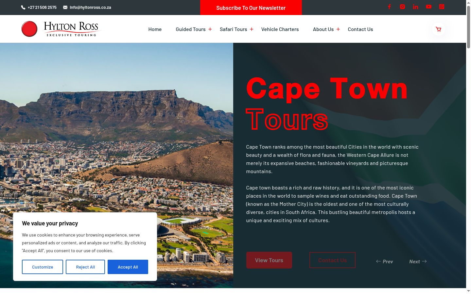Go to Vehicle Charters menu item
Screen dimensions: 471x294
[280, 29]
